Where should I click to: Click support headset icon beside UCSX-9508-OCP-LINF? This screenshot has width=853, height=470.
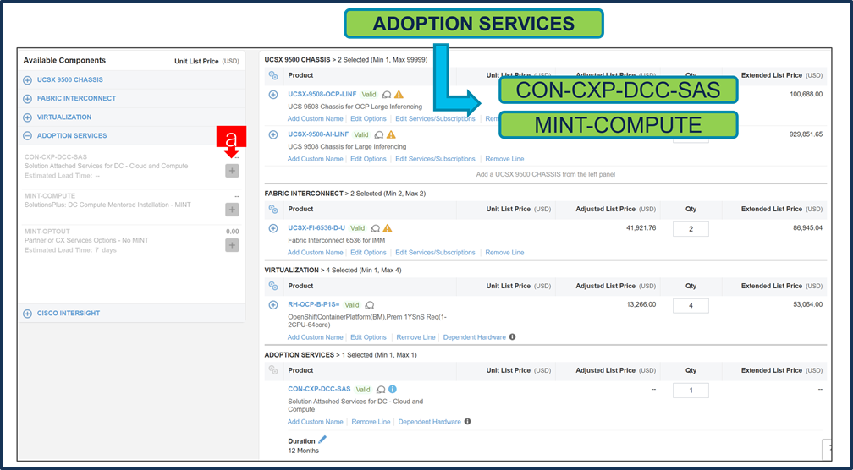tap(387, 95)
